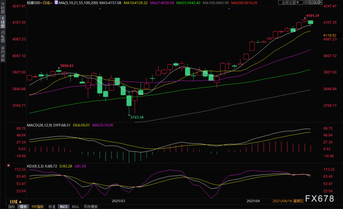Click the 4118.92 current price tag on right axis
Screen dimensions: 343x209
tap(330, 35)
